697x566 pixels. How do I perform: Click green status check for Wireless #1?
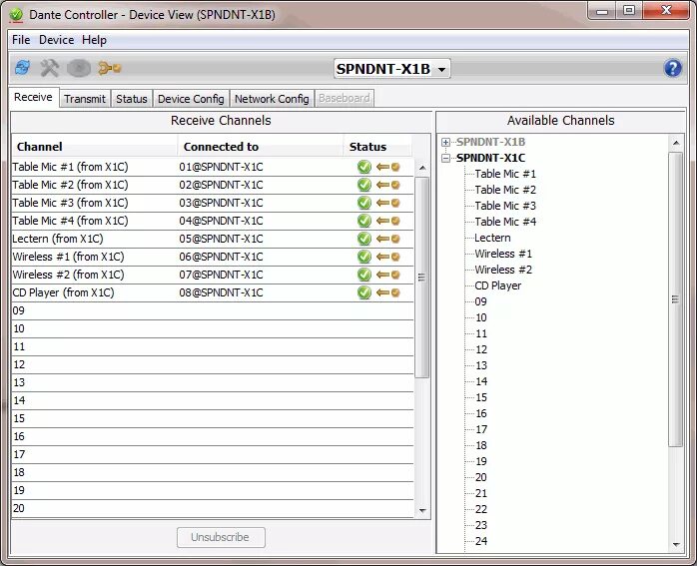364,257
